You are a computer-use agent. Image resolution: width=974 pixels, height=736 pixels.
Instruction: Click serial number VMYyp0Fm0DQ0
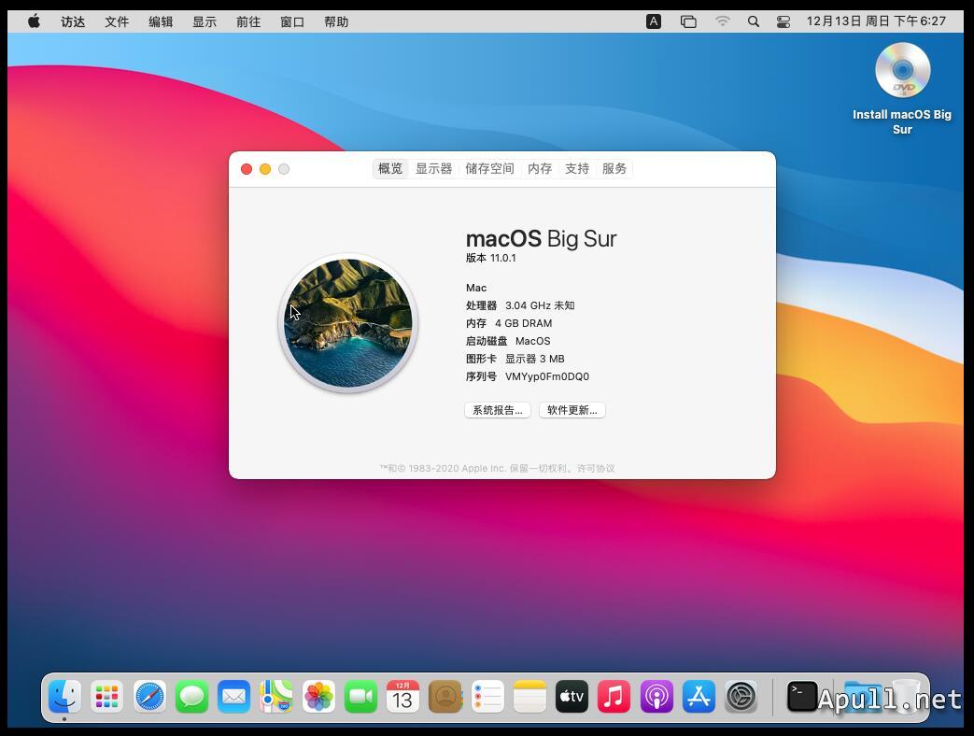tap(546, 376)
